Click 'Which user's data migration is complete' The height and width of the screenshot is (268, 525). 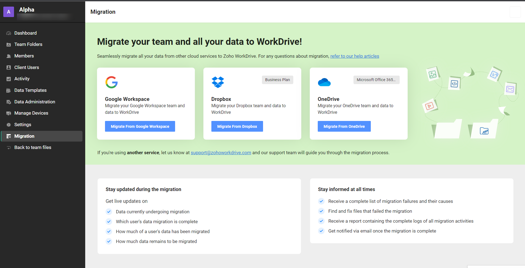(157, 222)
